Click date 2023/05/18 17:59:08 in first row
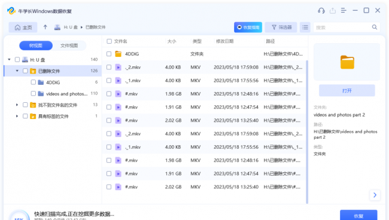 tap(236, 67)
